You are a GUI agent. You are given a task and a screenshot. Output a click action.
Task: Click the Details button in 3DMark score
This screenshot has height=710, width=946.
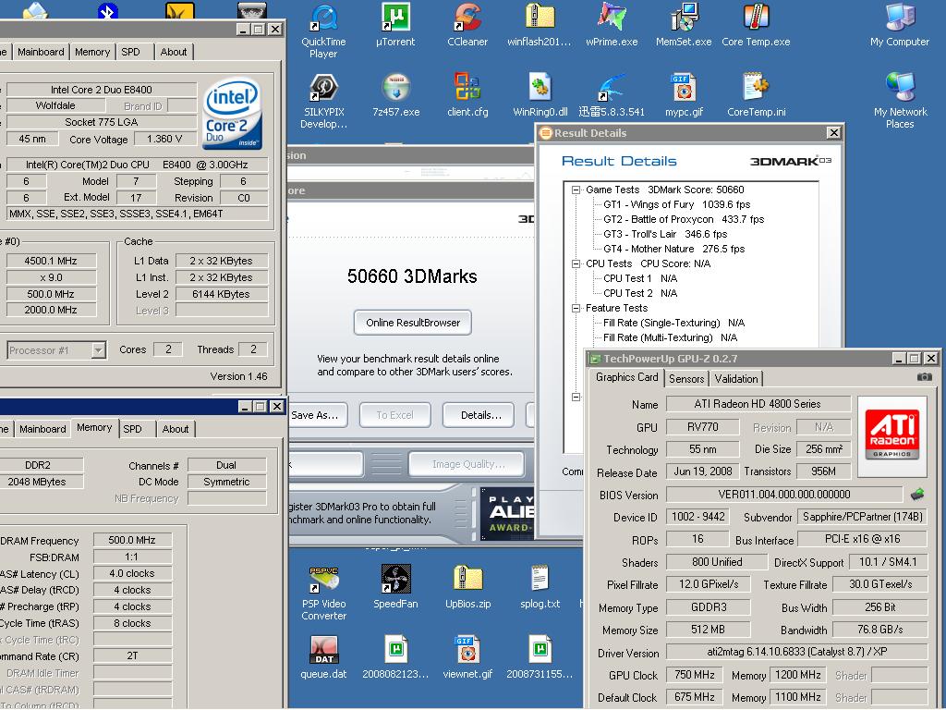point(480,415)
